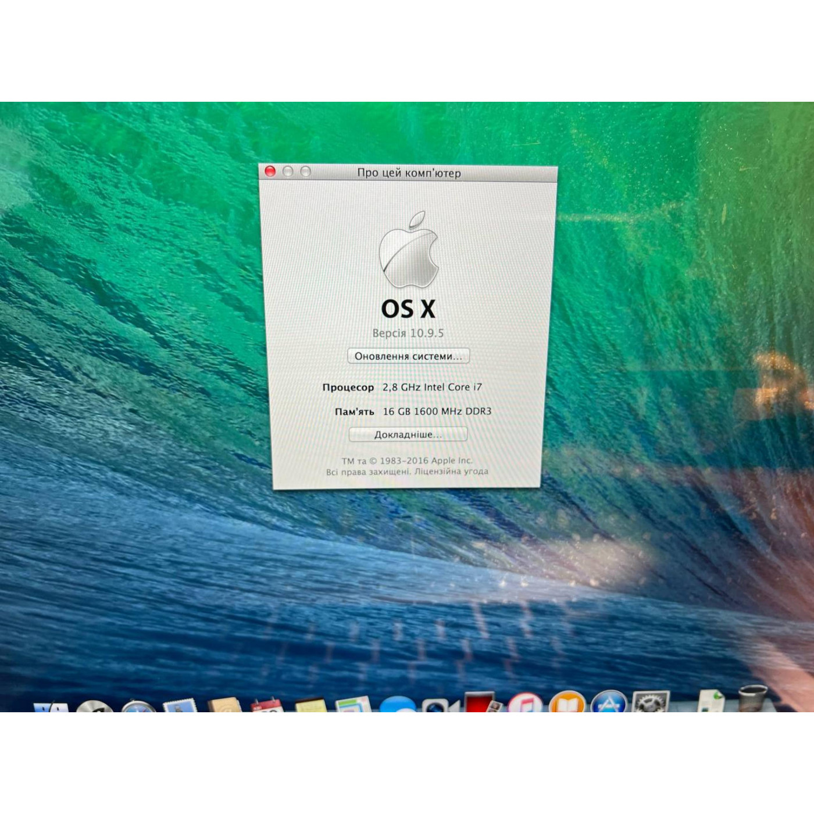Click the 'Про цей комп'ютер' window title
814x814 pixels.
[409, 173]
